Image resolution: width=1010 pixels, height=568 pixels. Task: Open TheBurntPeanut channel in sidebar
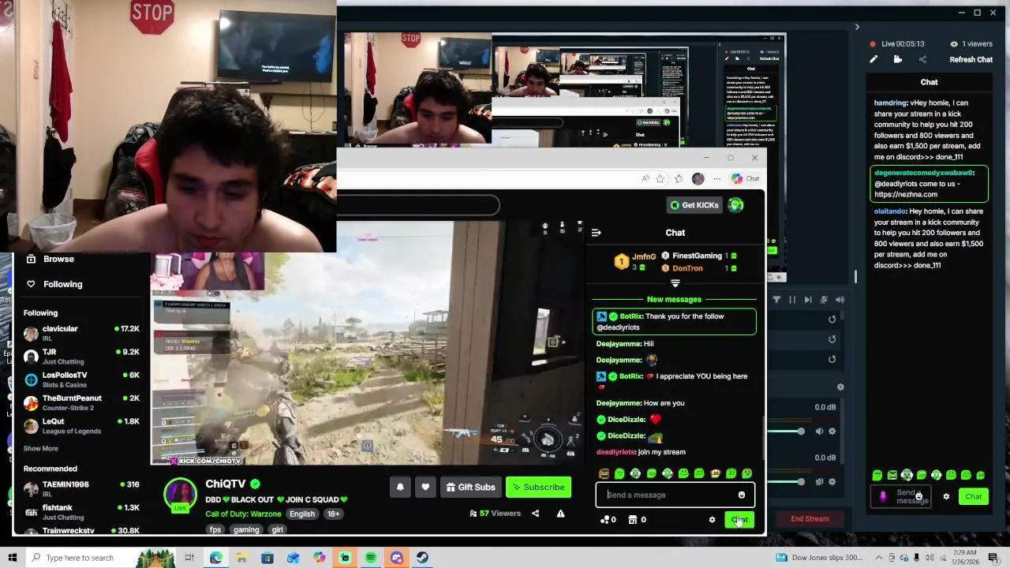(81, 402)
